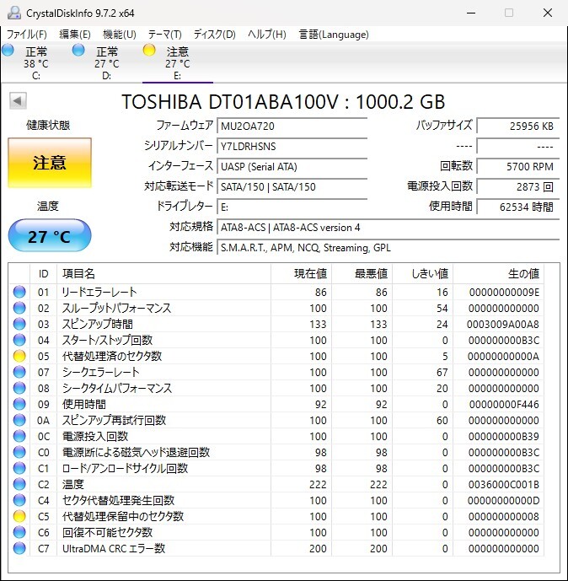Open the テーマ(T) menu
This screenshot has height=581, width=568.
click(165, 35)
